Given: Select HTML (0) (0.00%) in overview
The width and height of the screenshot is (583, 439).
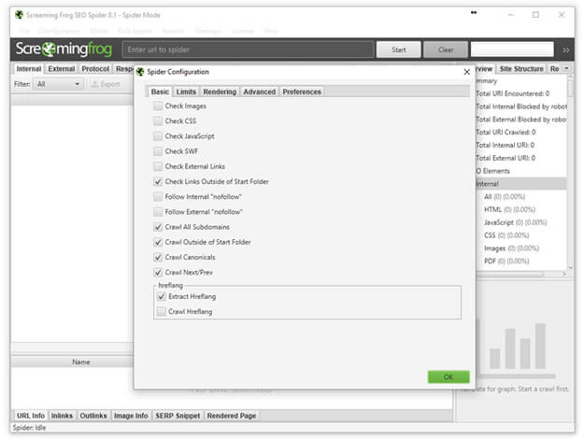Looking at the screenshot, I should click(x=509, y=209).
